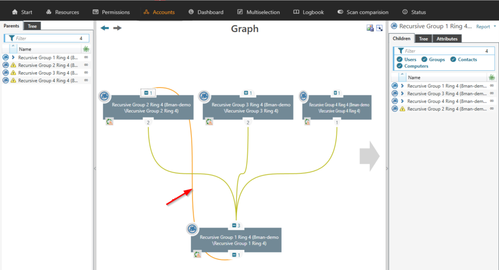Open the Dashboard menu item
Image resolution: width=499 pixels, height=270 pixels.
point(205,12)
